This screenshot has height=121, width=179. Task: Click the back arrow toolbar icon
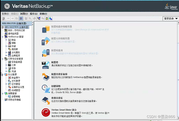tap(8, 18)
